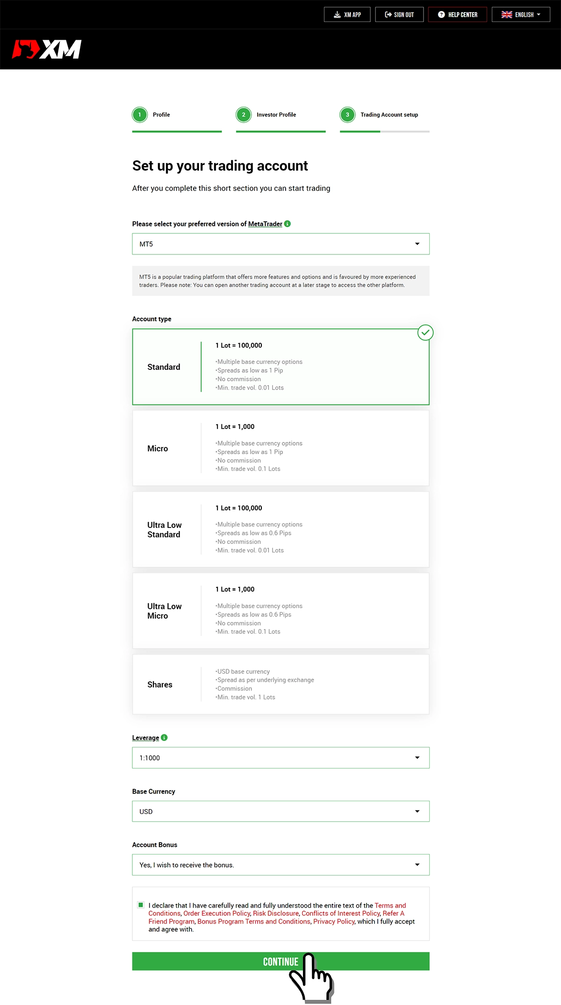
Task: Open the MetaTrader version MT5 dropdown
Action: click(x=280, y=244)
